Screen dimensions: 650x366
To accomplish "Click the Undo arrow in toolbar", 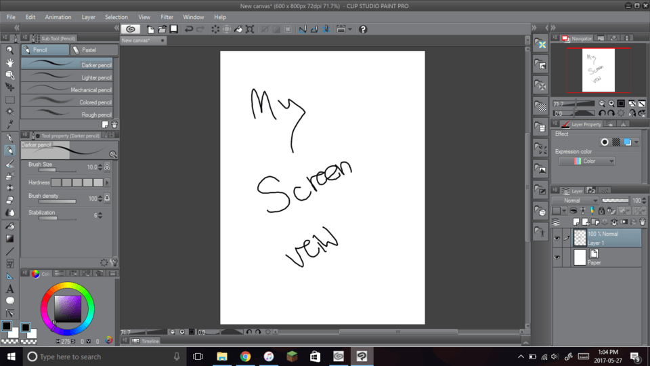I will click(189, 29).
